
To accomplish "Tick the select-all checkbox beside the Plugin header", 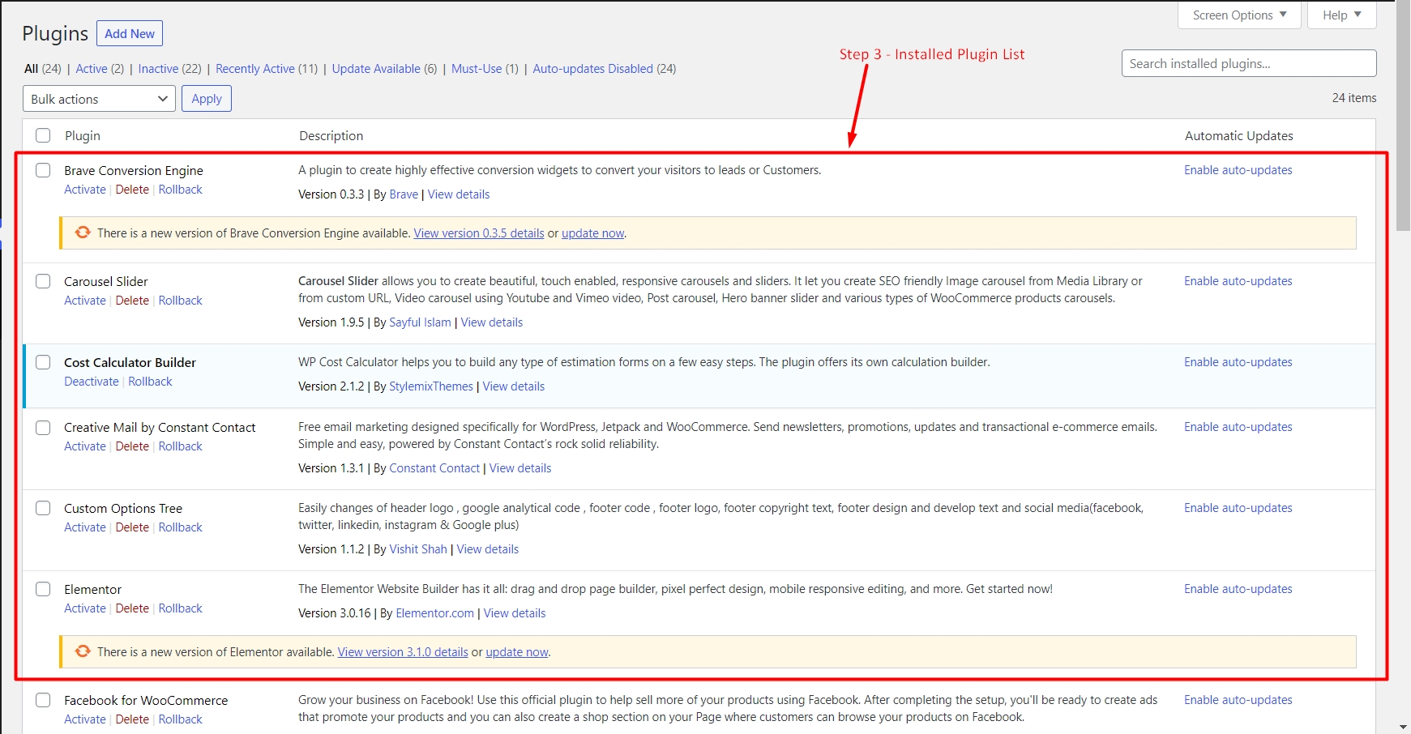I will [43, 135].
